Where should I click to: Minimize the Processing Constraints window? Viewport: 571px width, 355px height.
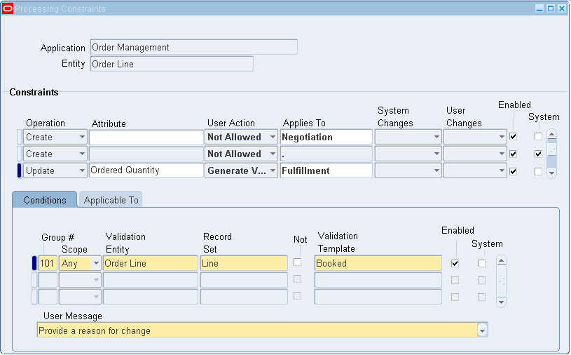point(539,8)
